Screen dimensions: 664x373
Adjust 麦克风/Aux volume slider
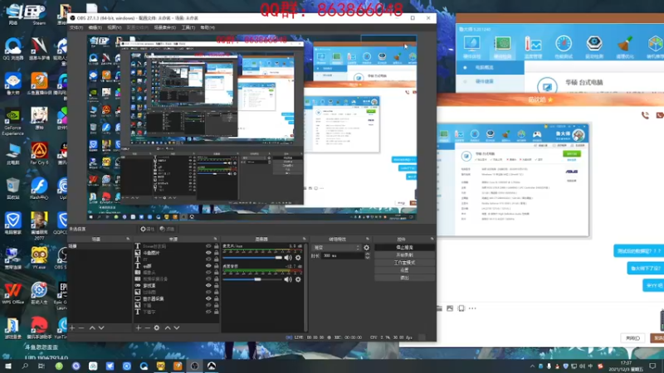252,258
